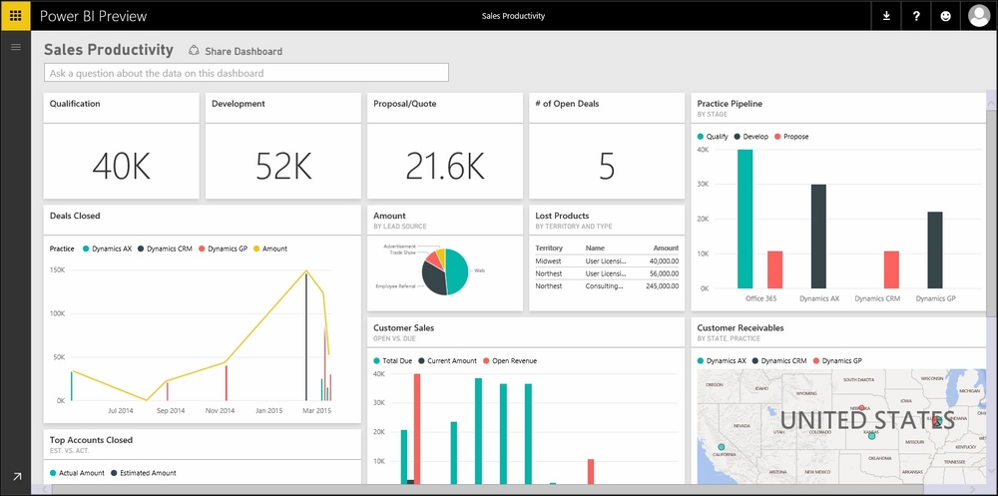998x496 pixels.
Task: Open the Qualification 40K tile
Action: 121,147
